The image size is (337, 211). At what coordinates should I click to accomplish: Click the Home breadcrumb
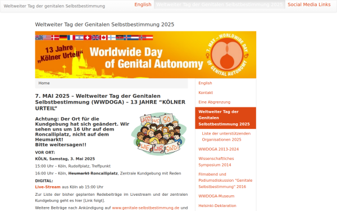[44, 83]
